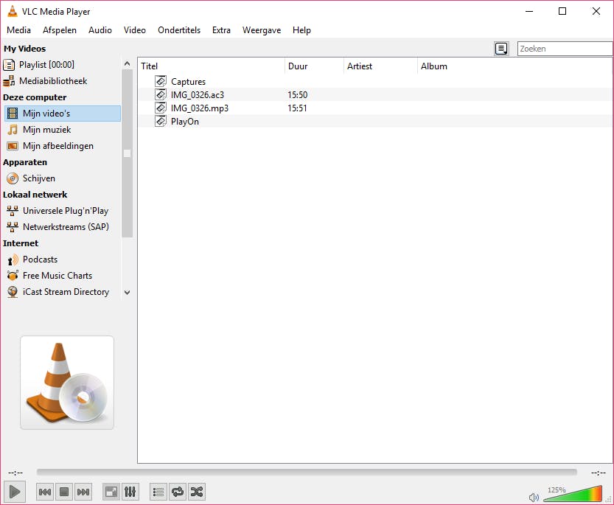Toggle fullscreen video button

(x=111, y=492)
